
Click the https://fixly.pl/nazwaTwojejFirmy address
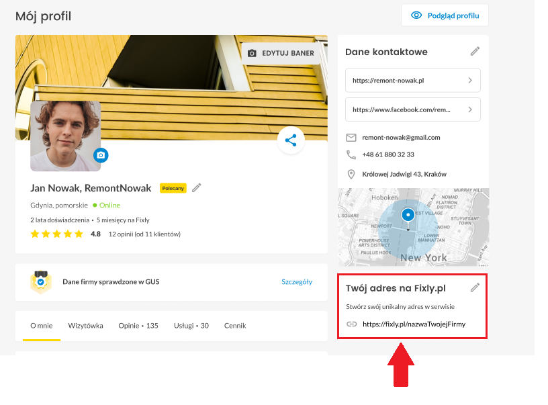[414, 324]
